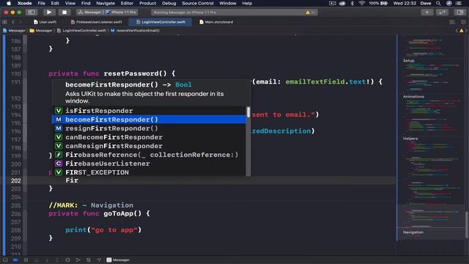Toggle the navigator panel button
The image size is (469, 264).
[x=32, y=12]
